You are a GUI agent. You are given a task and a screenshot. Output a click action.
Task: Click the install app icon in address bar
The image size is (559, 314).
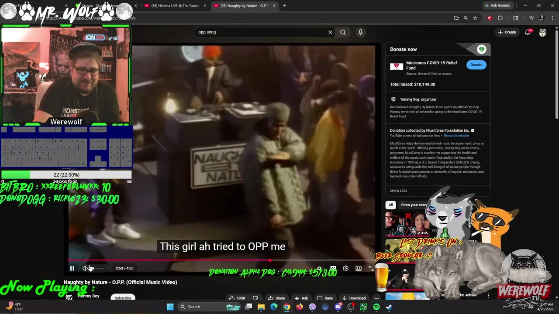tap(456, 18)
